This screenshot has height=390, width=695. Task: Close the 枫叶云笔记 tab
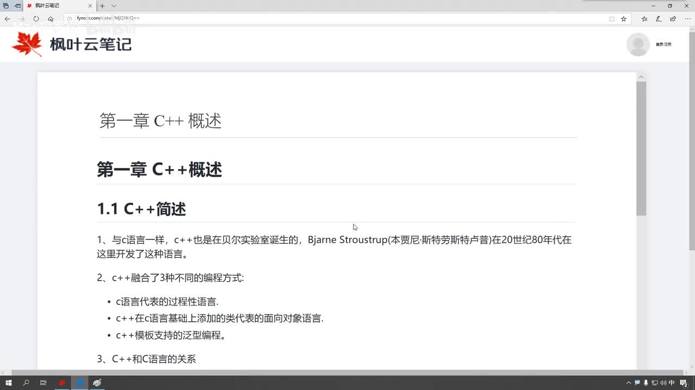(91, 5)
